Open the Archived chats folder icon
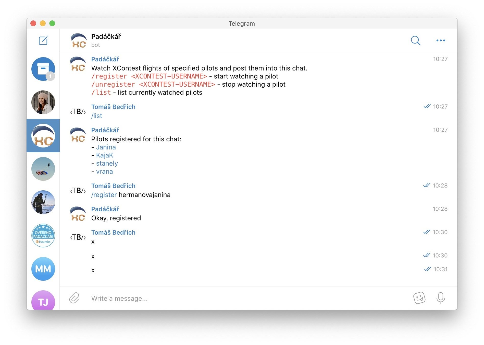This screenshot has height=345, width=484. click(x=43, y=69)
